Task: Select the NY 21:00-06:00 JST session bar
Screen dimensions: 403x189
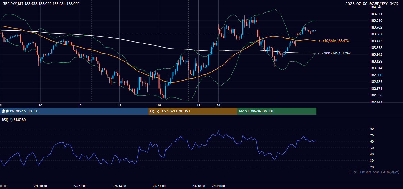Action: (277, 111)
